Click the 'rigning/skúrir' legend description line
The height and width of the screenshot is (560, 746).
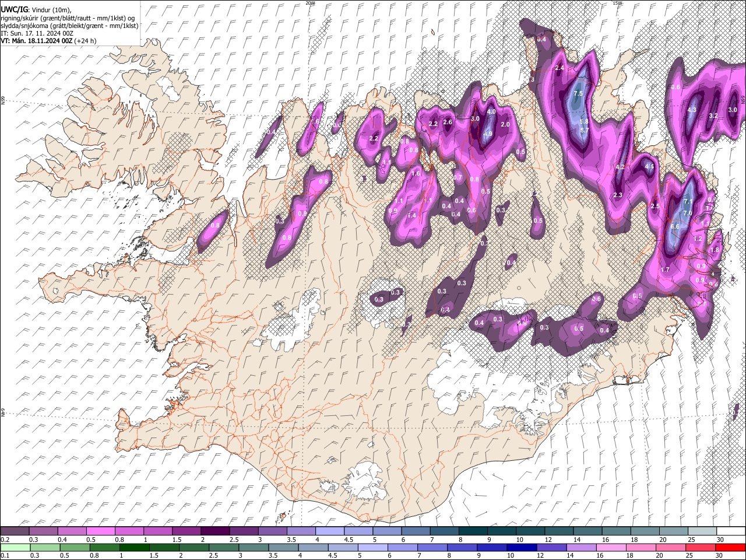68,18
